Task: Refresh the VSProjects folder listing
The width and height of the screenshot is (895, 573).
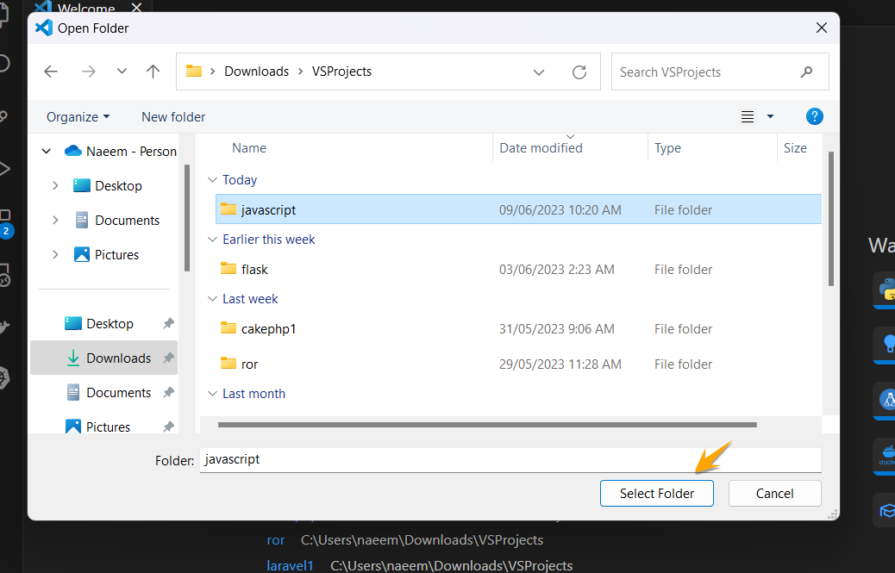Action: [x=579, y=72]
